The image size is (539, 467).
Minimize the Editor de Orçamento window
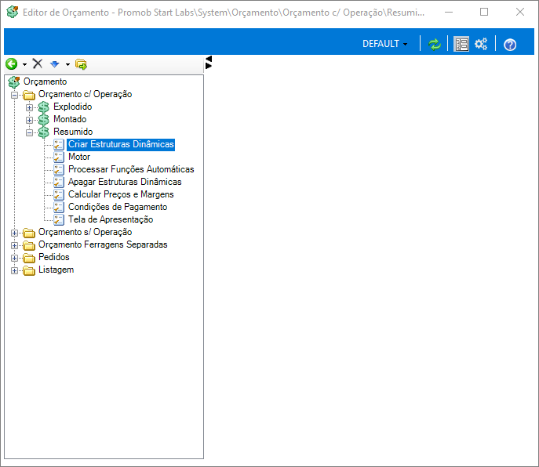449,12
